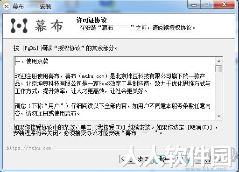Click the paragraph starting 请您(下称“用户”)
This screenshot has height=172, width=239.
112,110
